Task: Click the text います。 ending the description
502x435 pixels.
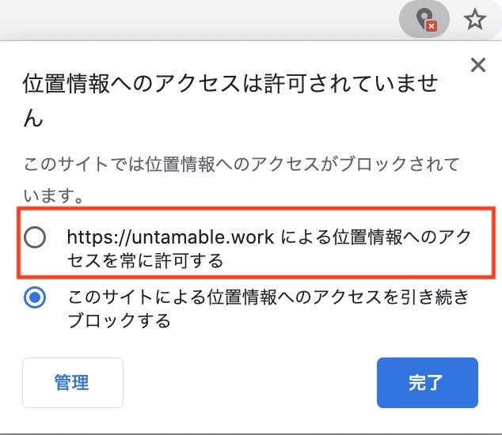Action: click(55, 193)
